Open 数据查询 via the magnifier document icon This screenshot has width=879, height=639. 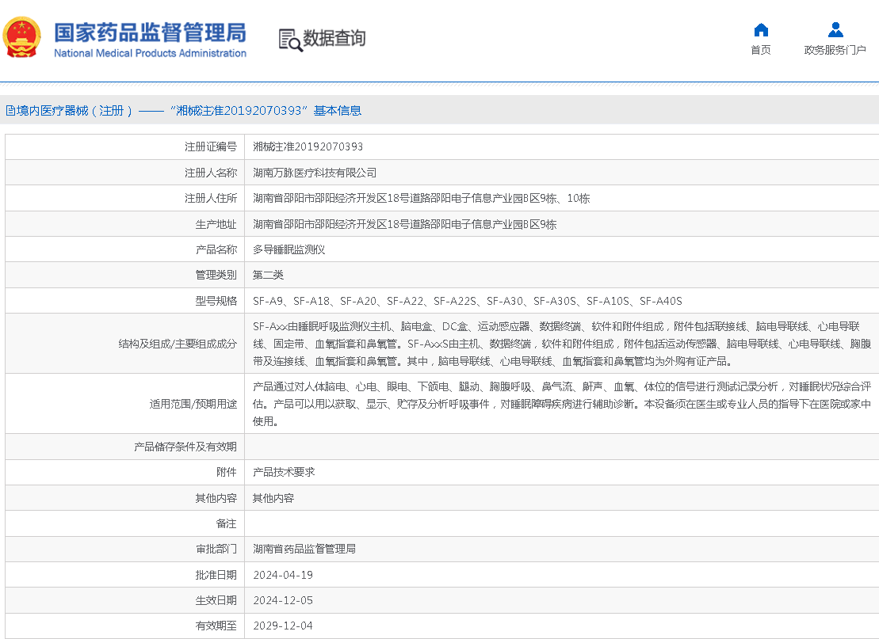click(x=320, y=39)
